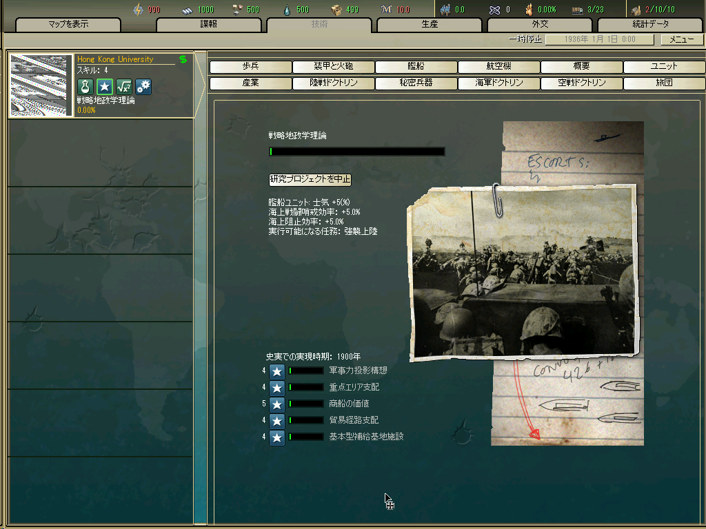
Task: Select the 概要 category button
Action: coord(582,67)
